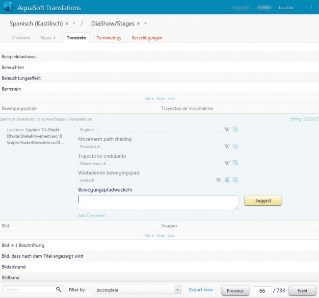Switch to the Overview tab
Image resolution: width=319 pixels, height=298 pixels.
point(21,38)
